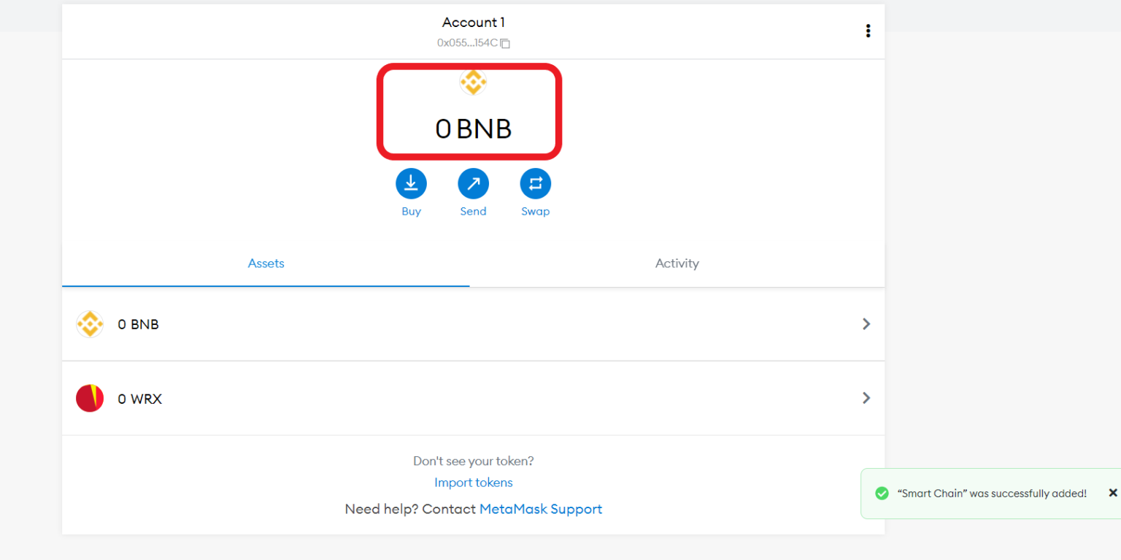This screenshot has height=560, width=1121.
Task: Click the "Don't see your token?" text
Action: [474, 461]
